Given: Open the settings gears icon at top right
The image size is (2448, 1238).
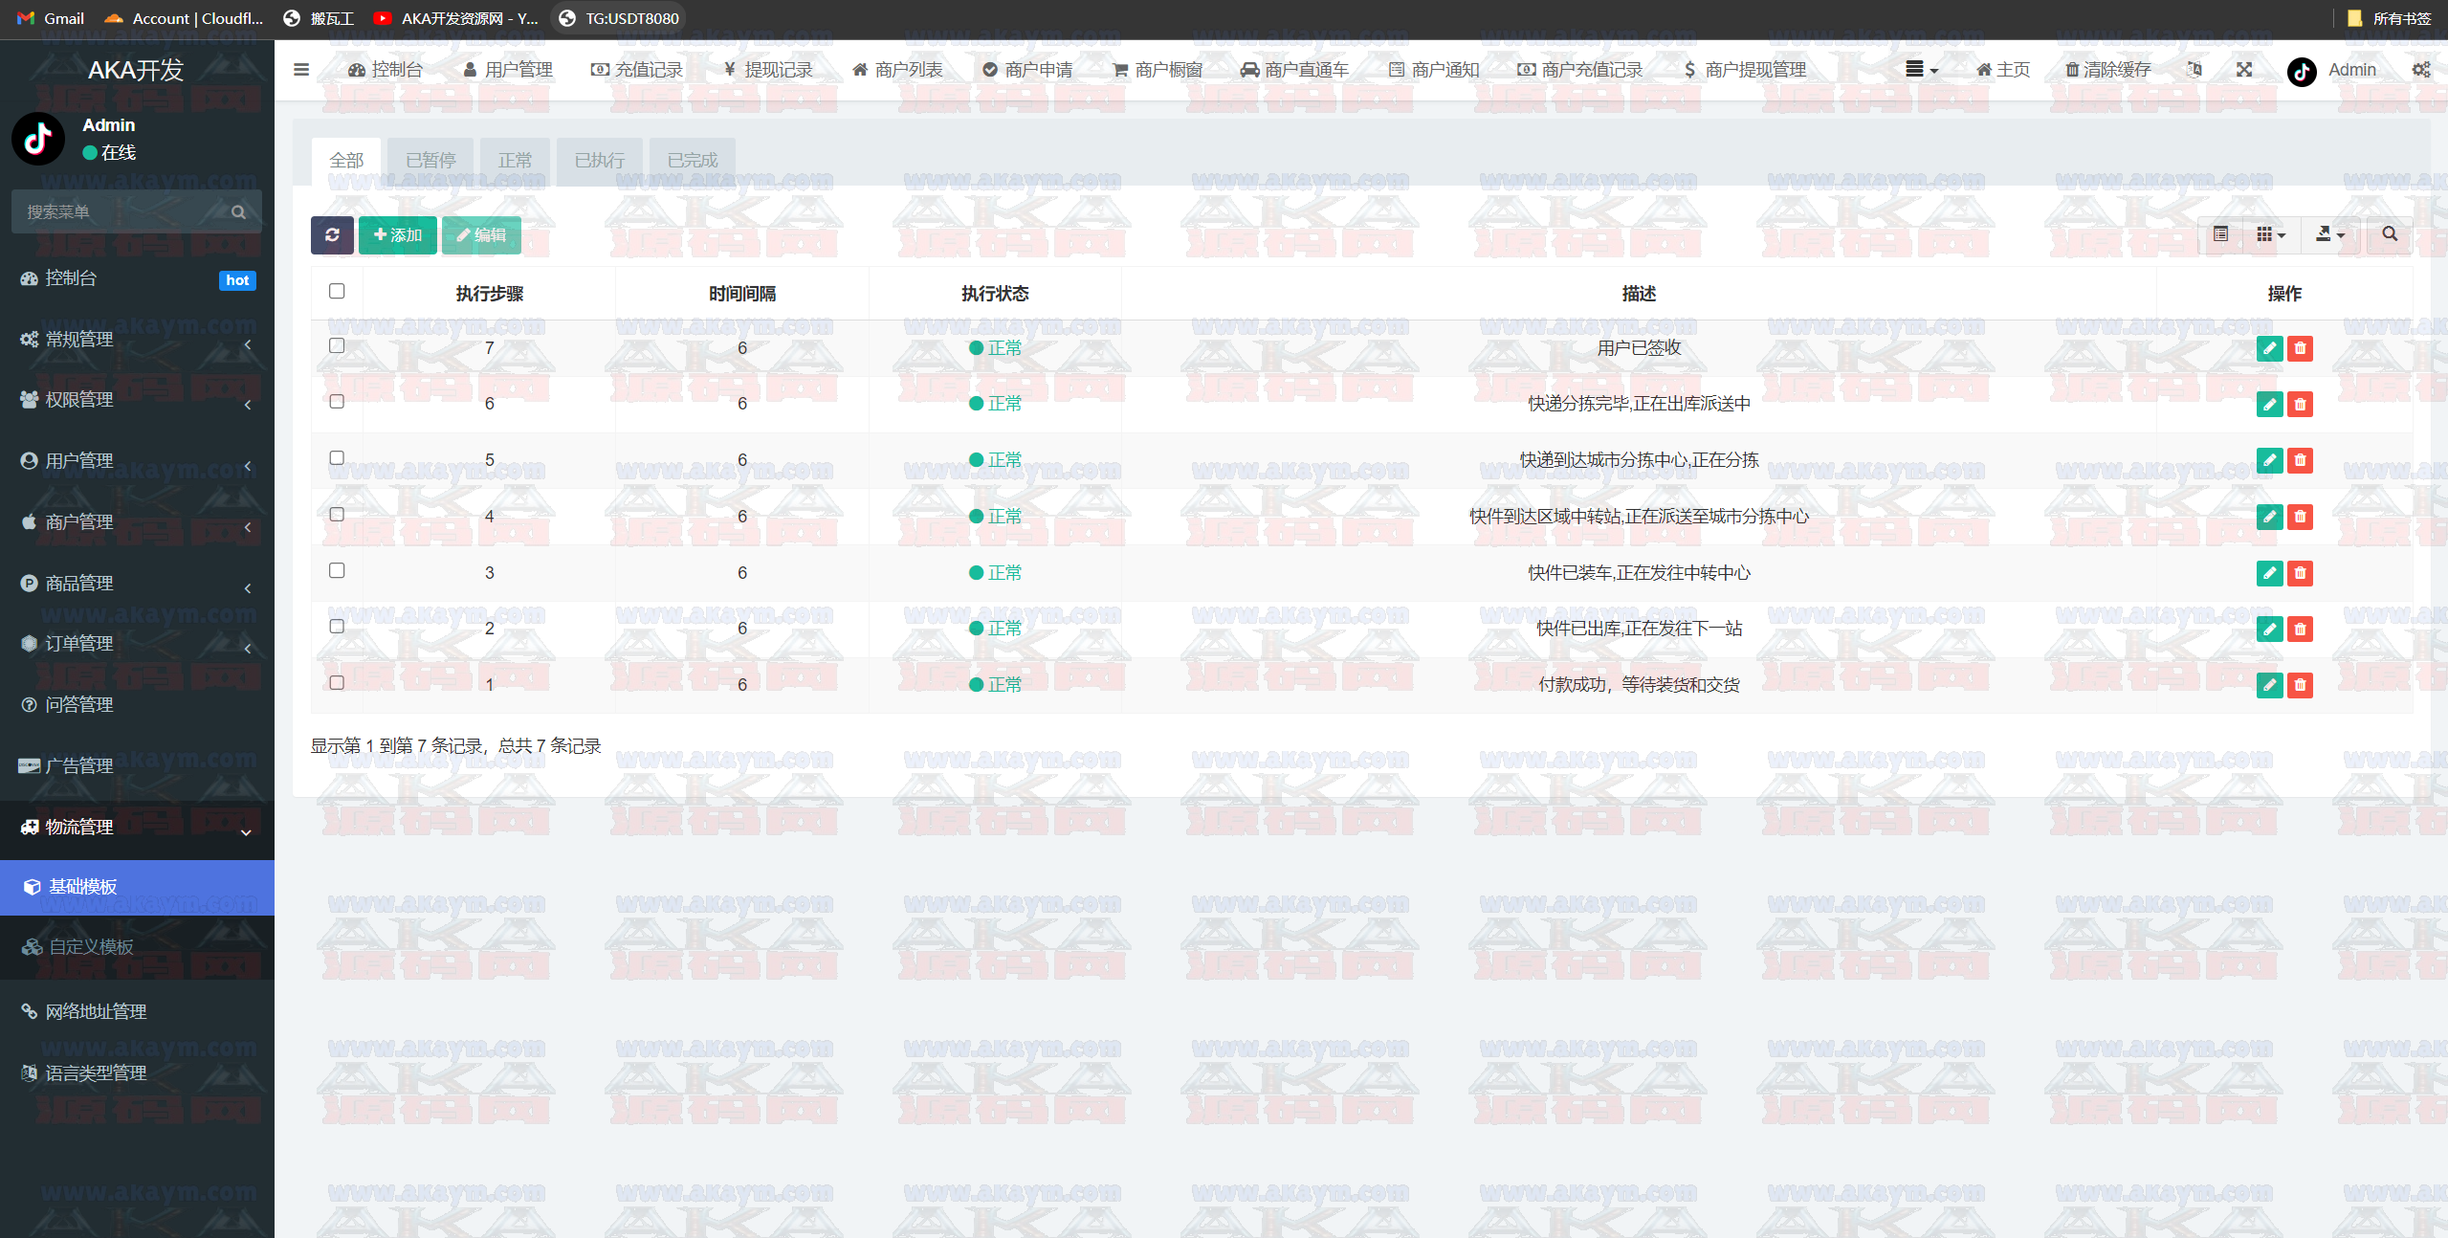Looking at the screenshot, I should coord(2420,70).
